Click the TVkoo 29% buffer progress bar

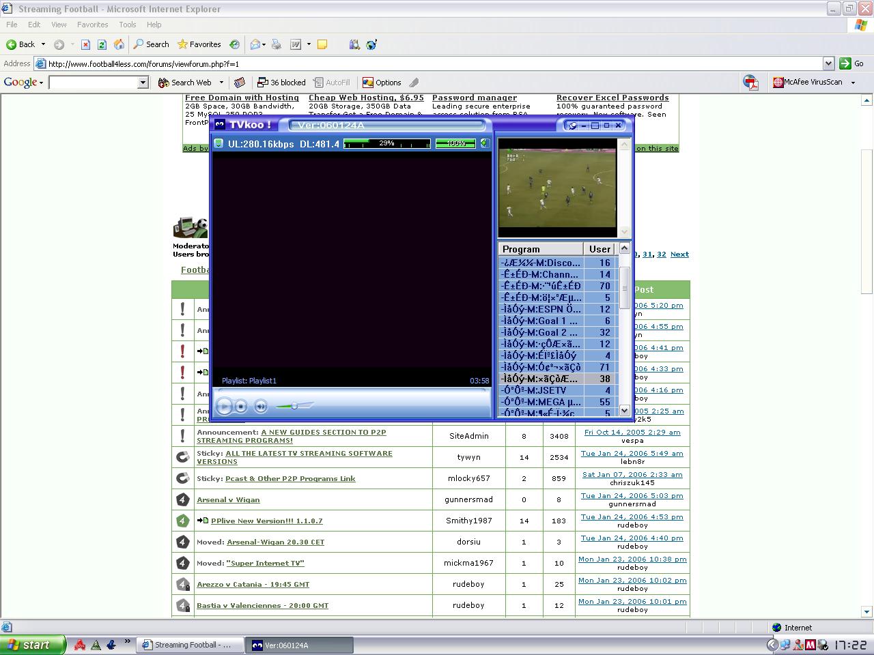[387, 143]
